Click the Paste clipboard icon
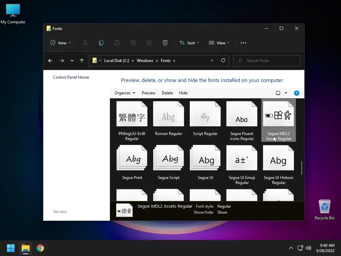This screenshot has width=341, height=256. click(x=117, y=43)
